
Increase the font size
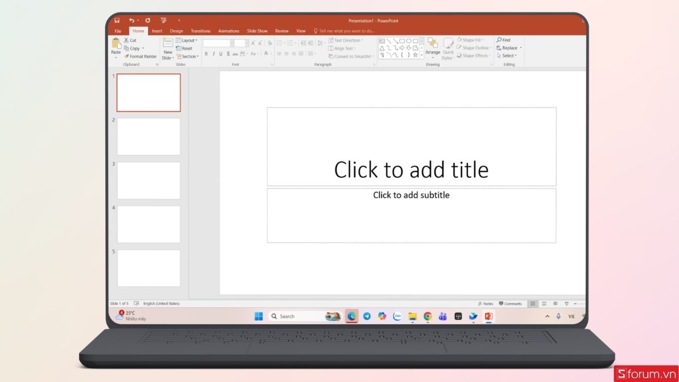(252, 42)
